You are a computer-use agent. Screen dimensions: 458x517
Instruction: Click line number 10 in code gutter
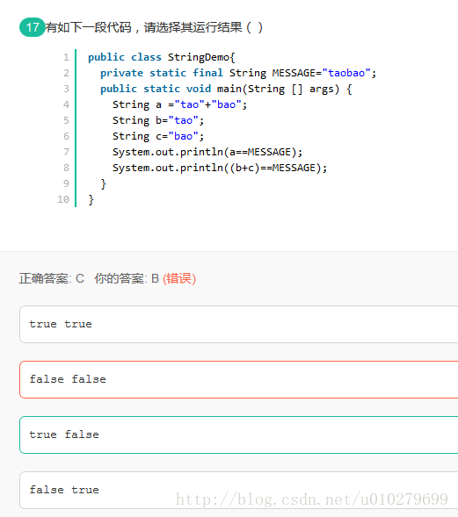[63, 199]
